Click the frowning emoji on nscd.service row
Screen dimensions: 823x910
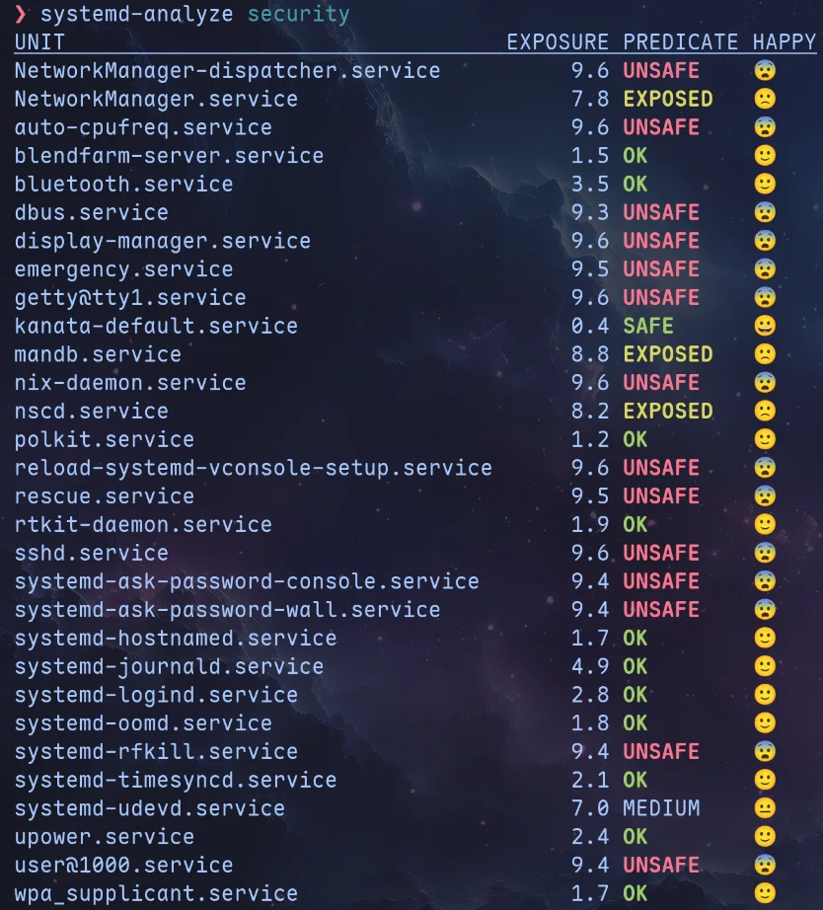point(765,411)
